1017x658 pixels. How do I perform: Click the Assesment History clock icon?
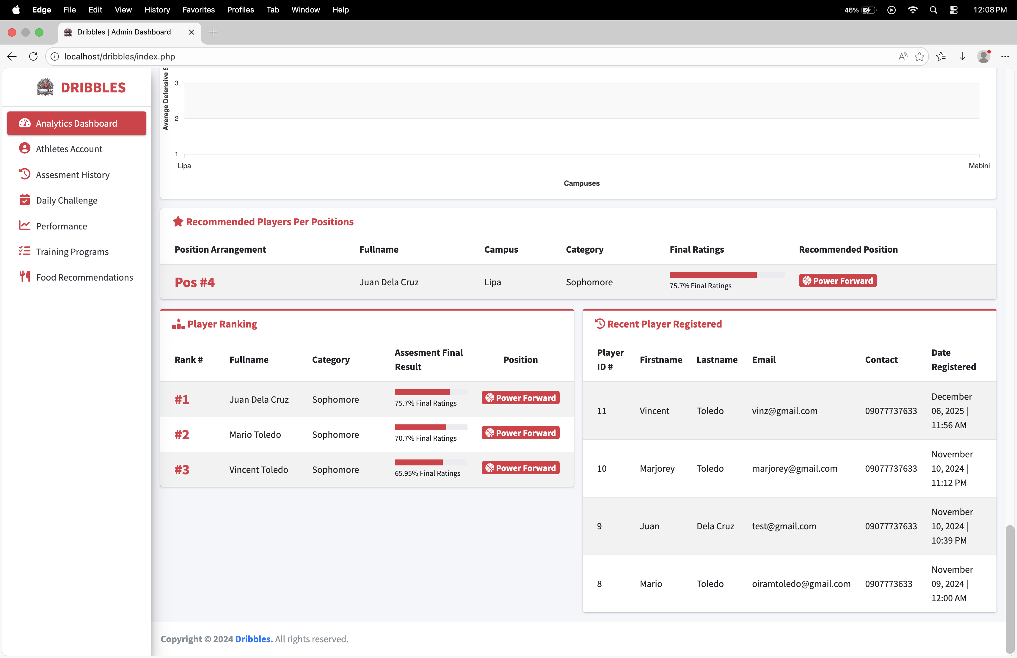pos(24,174)
